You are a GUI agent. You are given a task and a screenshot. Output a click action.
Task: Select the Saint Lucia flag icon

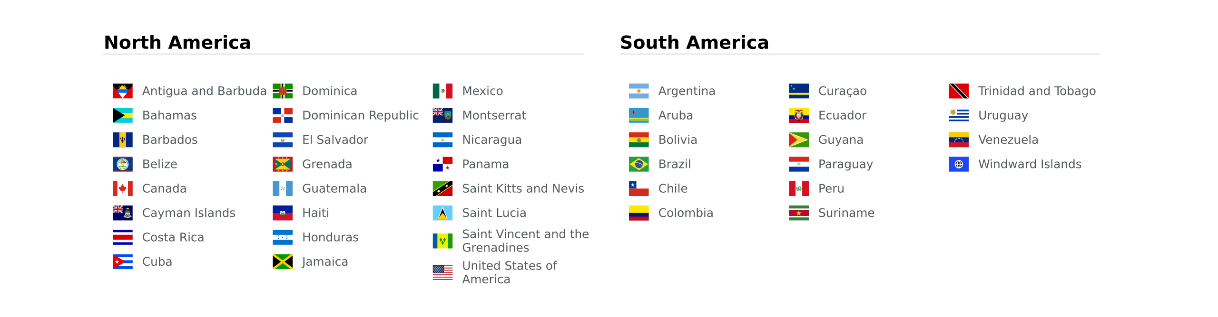(442, 213)
